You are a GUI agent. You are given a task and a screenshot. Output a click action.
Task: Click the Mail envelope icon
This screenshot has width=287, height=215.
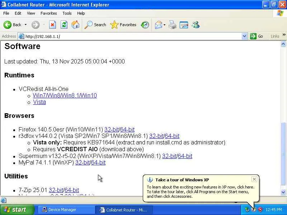[x=159, y=25]
